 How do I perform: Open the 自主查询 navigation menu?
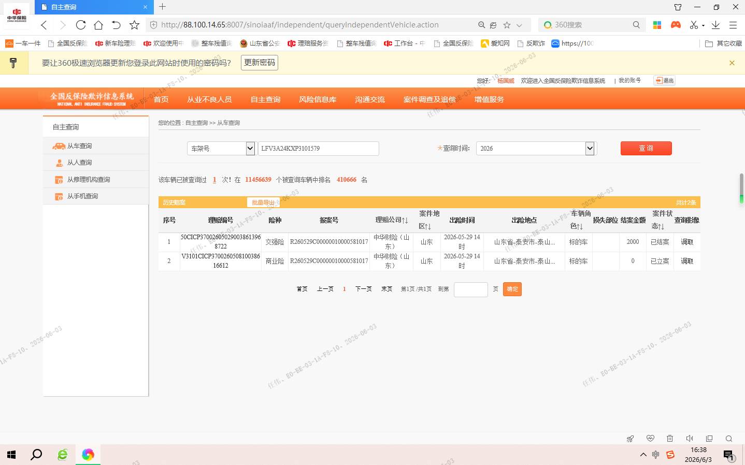265,99
